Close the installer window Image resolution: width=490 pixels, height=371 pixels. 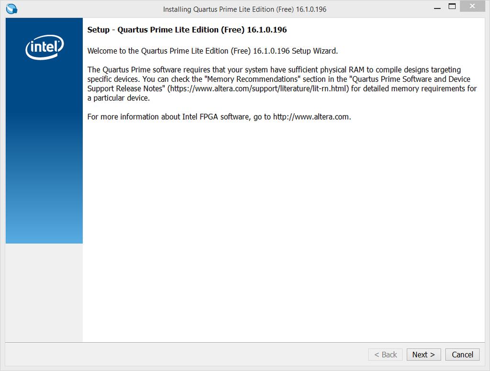[x=472, y=6]
